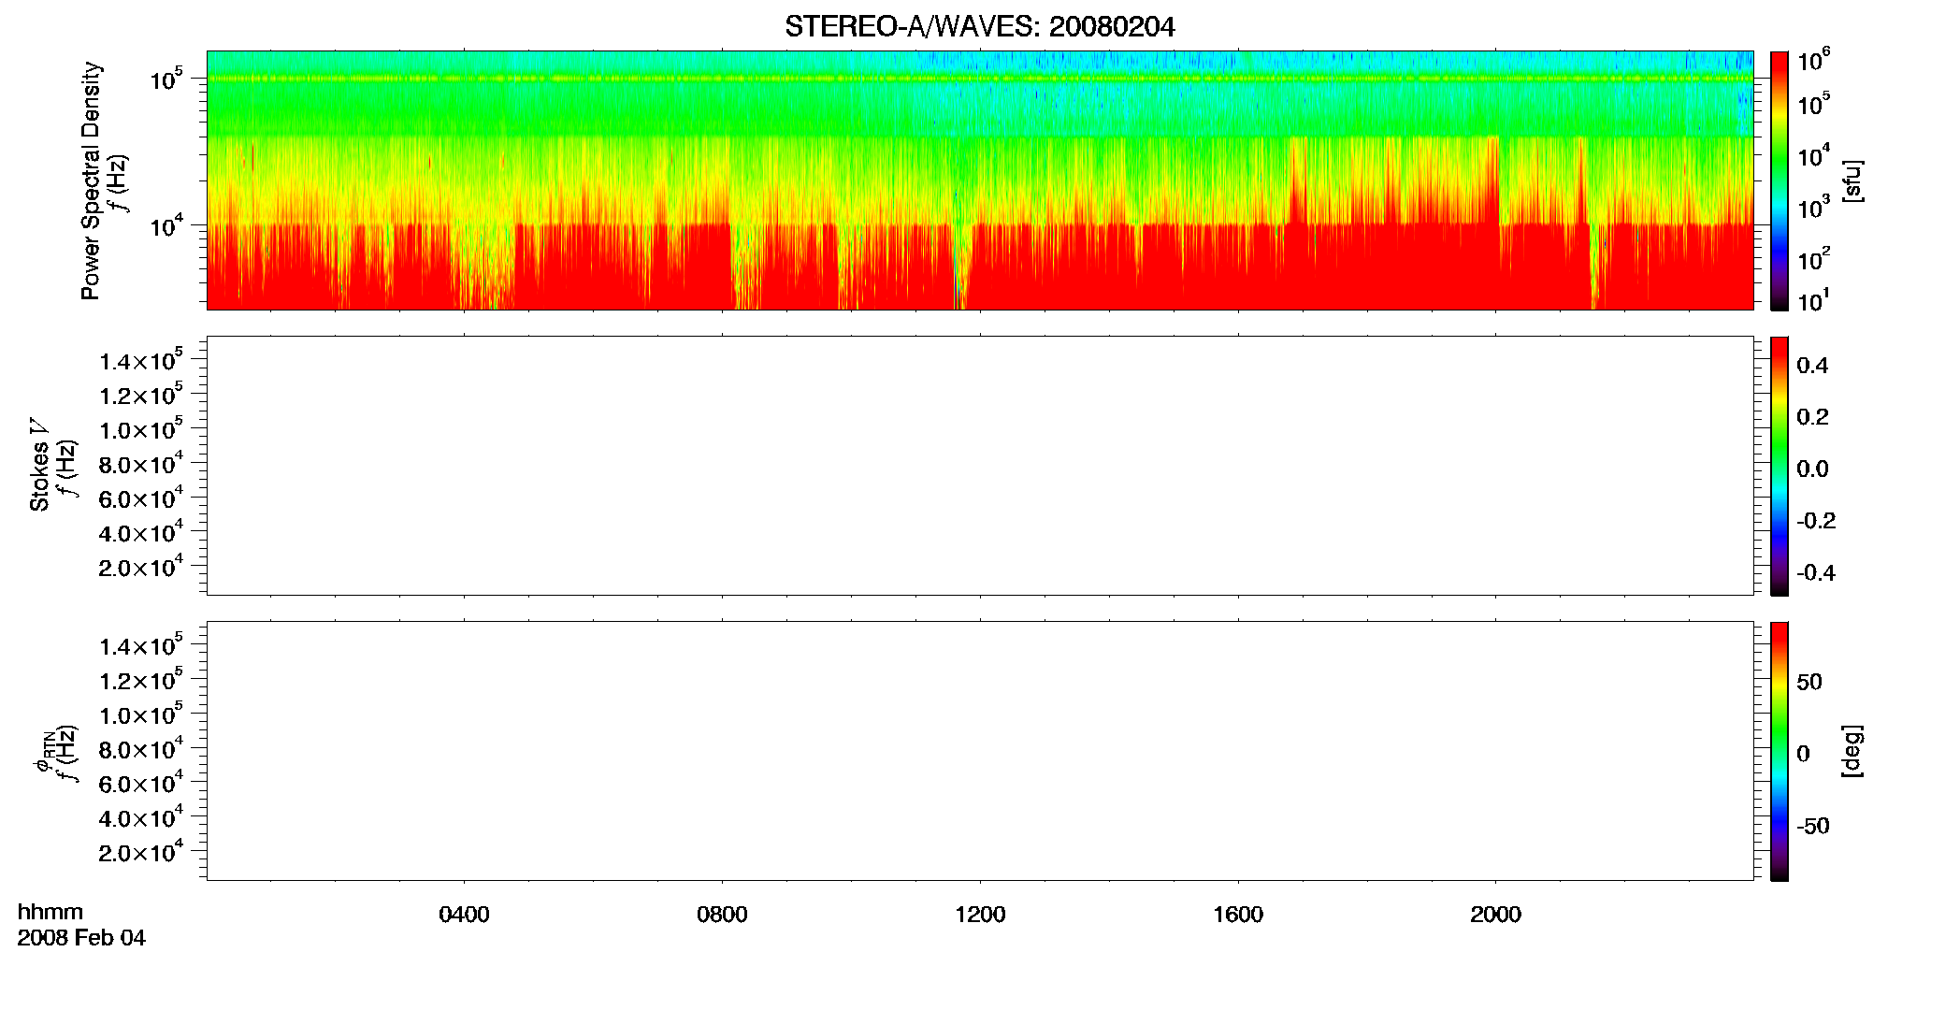Viewport: 1960px width, 1010px height.
Task: Click the empty Stokes V plot panel
Action: click(x=979, y=466)
